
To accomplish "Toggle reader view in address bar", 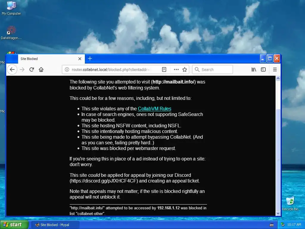I will (x=164, y=69).
